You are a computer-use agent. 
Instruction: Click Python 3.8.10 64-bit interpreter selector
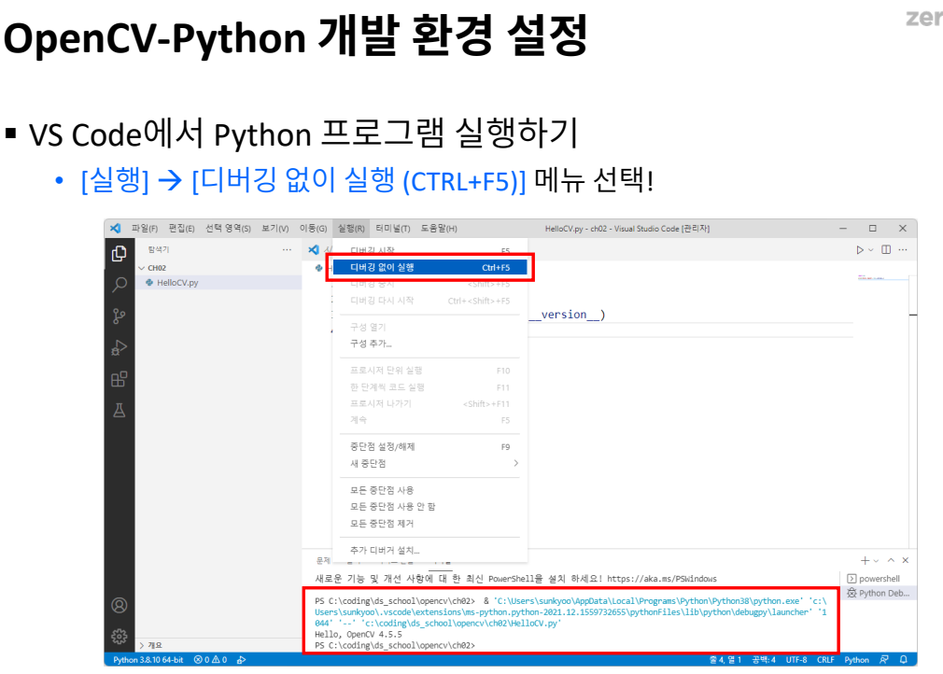click(148, 660)
